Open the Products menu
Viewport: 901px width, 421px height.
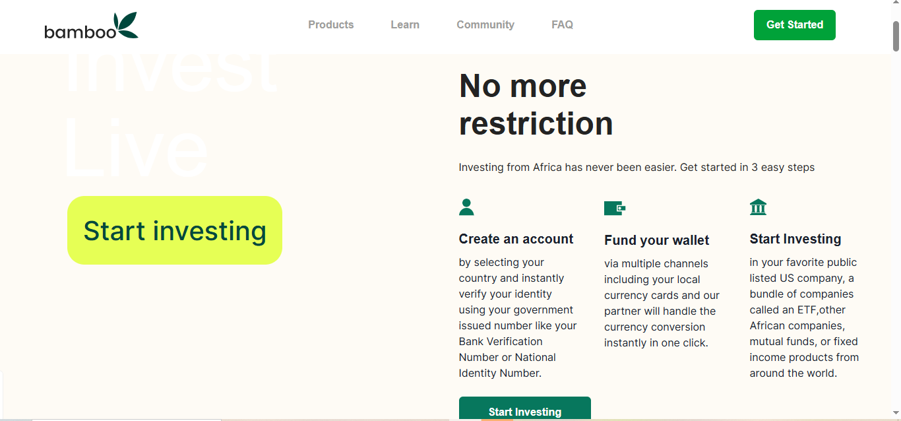(x=331, y=25)
